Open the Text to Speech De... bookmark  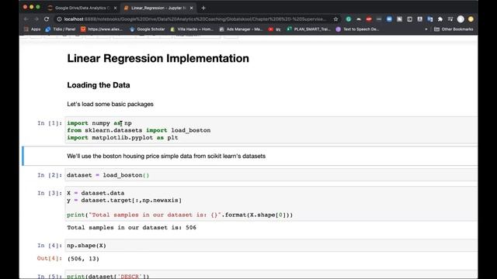click(x=357, y=29)
